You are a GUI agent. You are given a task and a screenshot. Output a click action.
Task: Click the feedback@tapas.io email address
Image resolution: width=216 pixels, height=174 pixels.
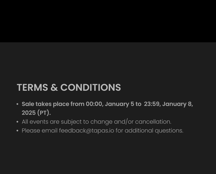pos(86,131)
